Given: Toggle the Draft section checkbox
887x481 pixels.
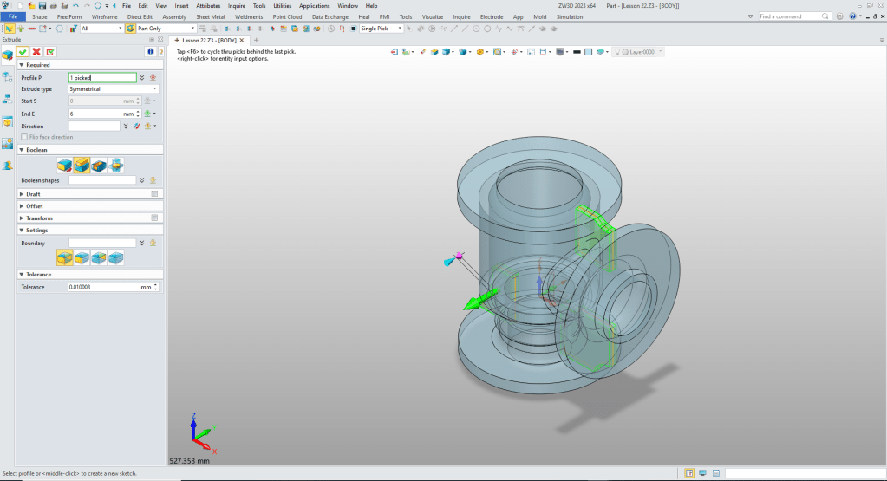Looking at the screenshot, I should pos(154,194).
